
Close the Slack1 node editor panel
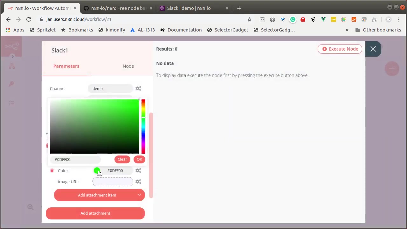click(373, 49)
